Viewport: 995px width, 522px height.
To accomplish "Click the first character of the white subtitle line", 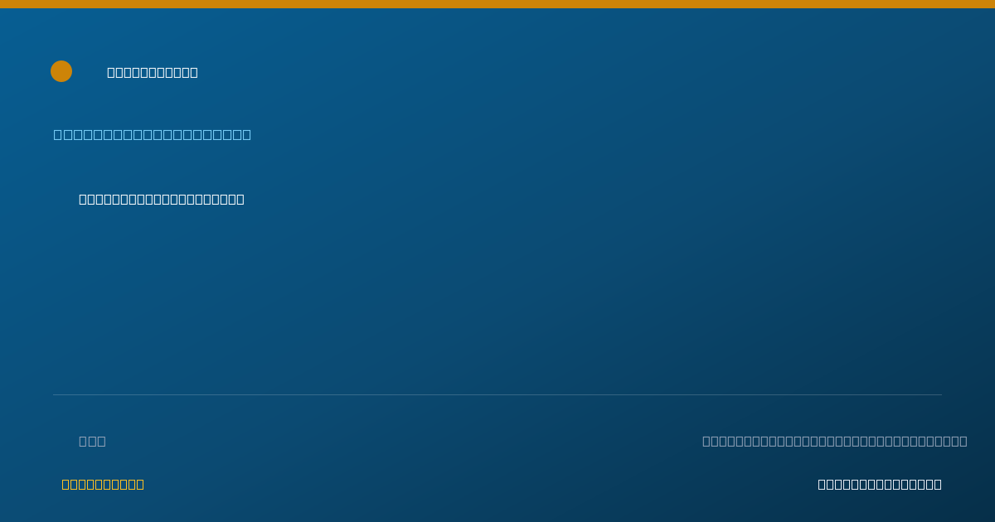I will 83,199.
